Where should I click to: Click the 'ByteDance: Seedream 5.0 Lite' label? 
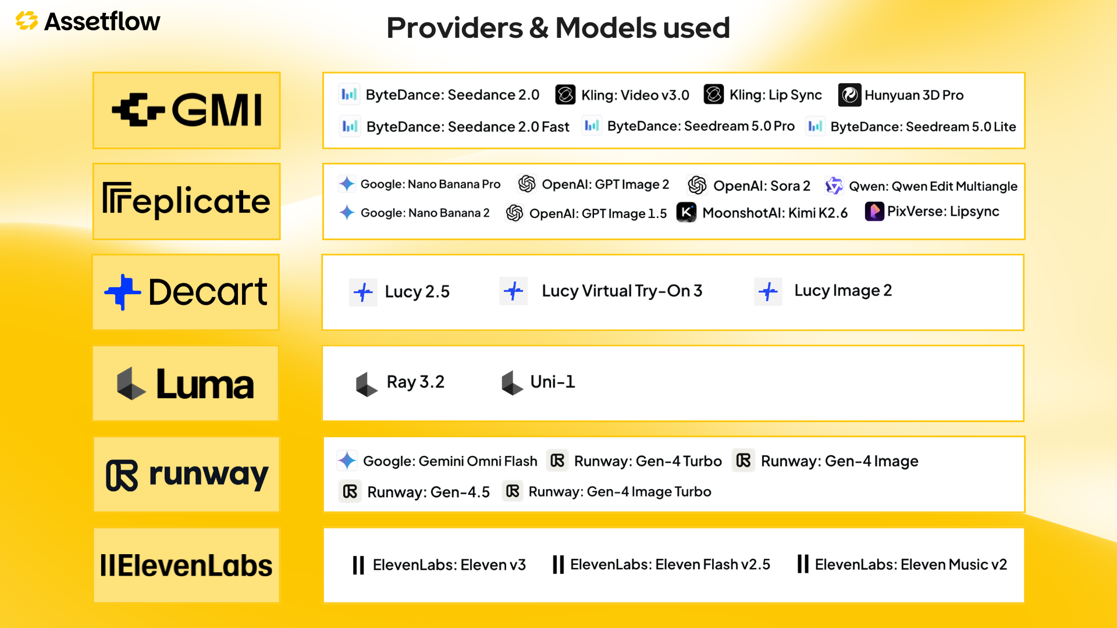point(923,126)
